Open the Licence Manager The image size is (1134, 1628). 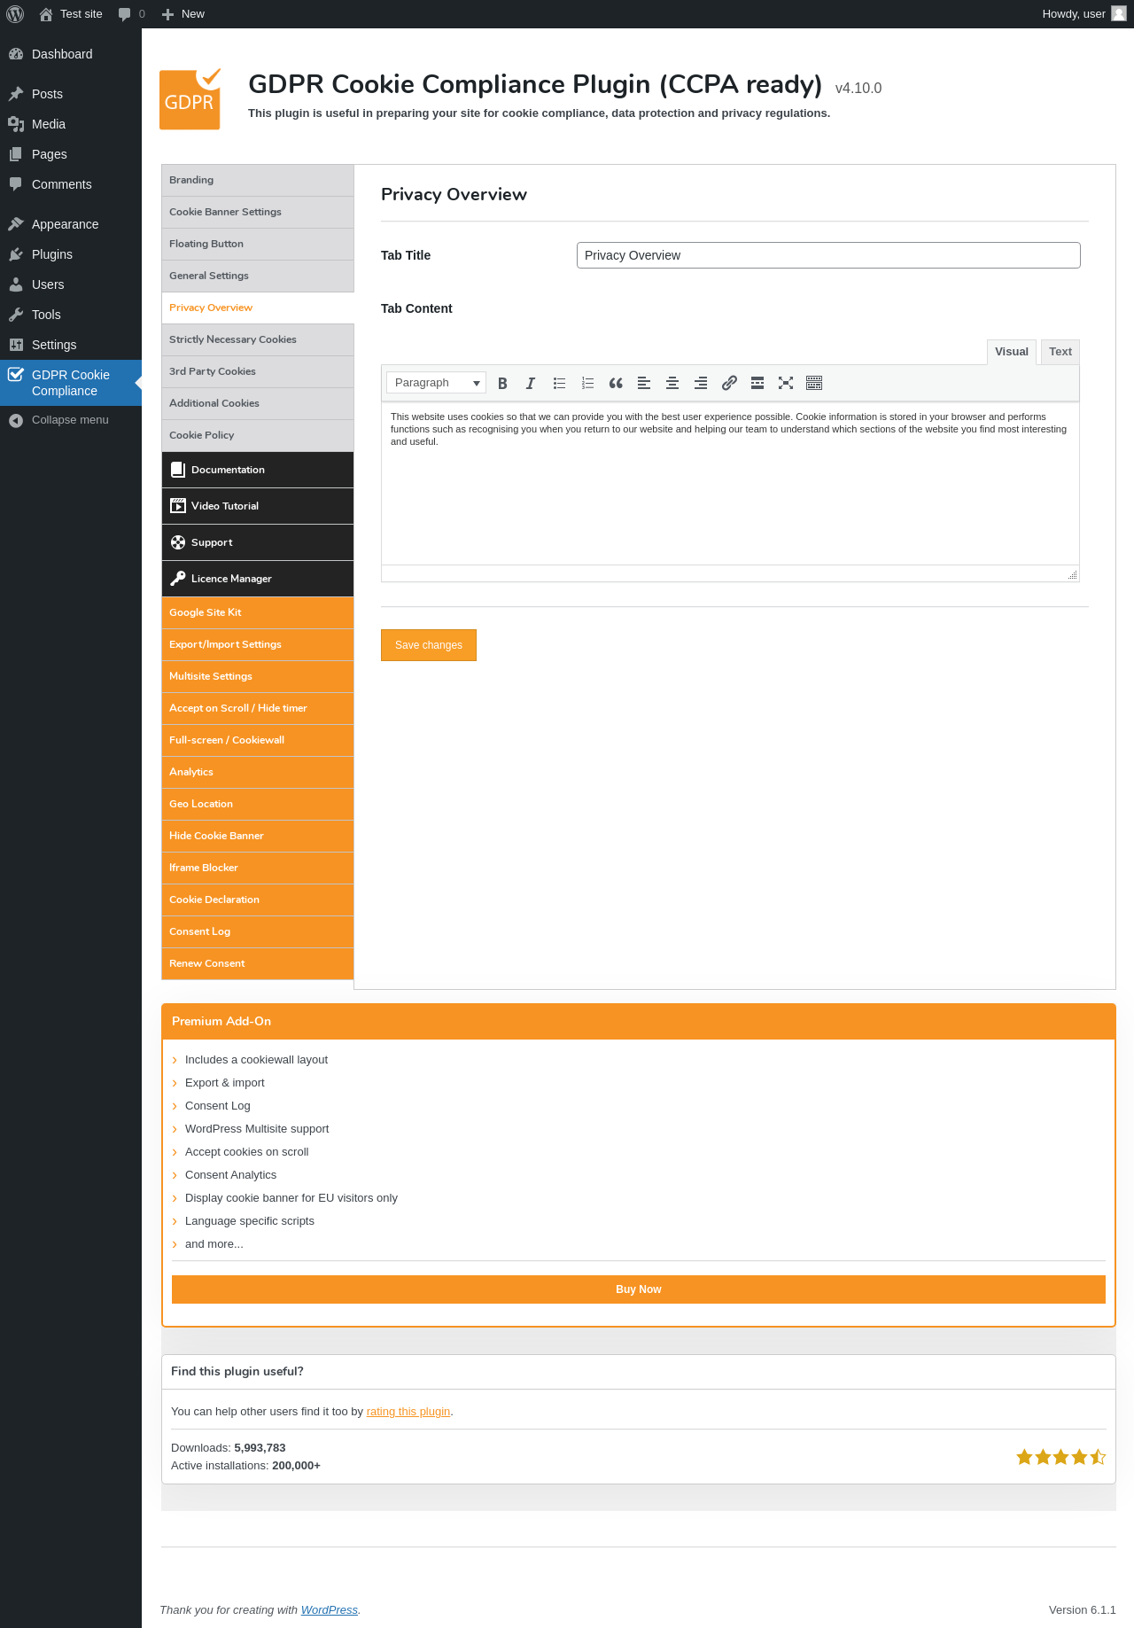click(x=258, y=579)
